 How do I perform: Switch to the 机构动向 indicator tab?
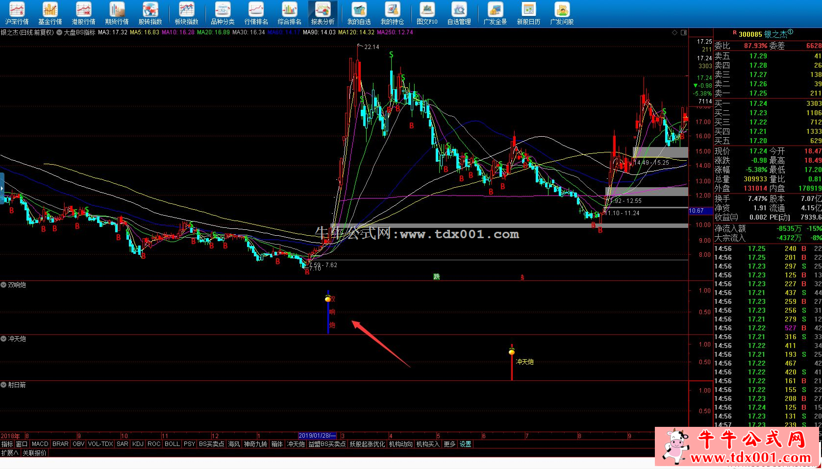click(x=400, y=444)
